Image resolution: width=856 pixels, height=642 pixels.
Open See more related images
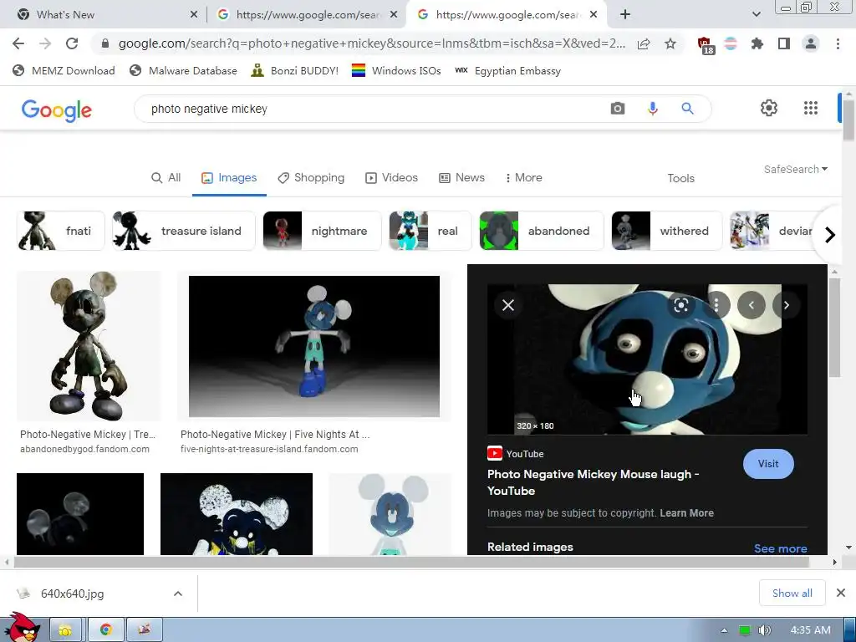[x=780, y=548]
